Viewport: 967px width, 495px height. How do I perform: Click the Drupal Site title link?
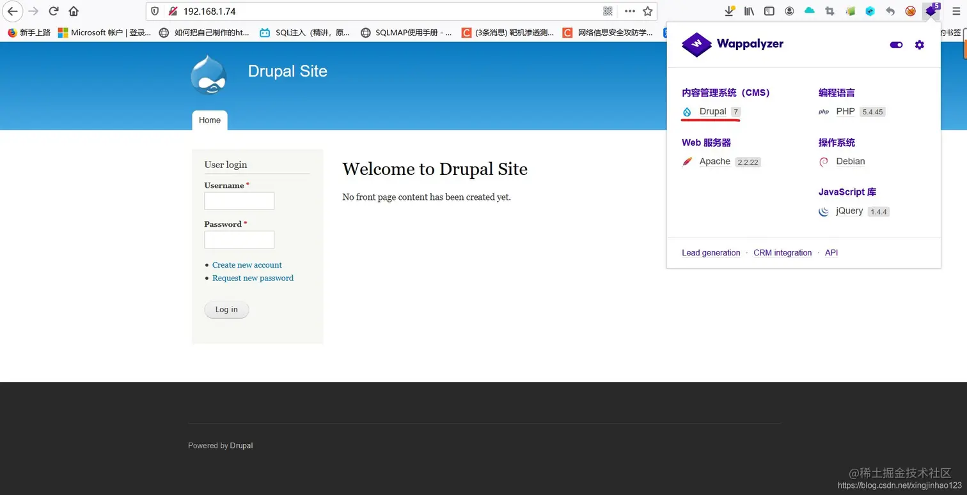pyautogui.click(x=287, y=71)
